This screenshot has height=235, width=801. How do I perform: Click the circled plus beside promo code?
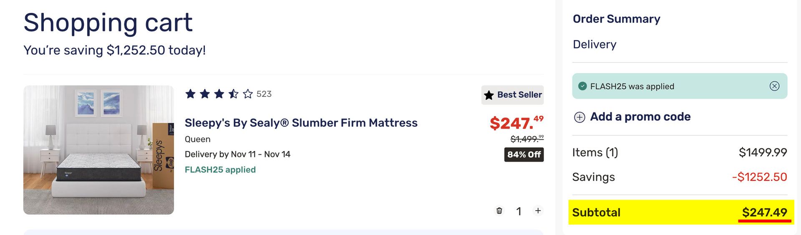point(579,117)
